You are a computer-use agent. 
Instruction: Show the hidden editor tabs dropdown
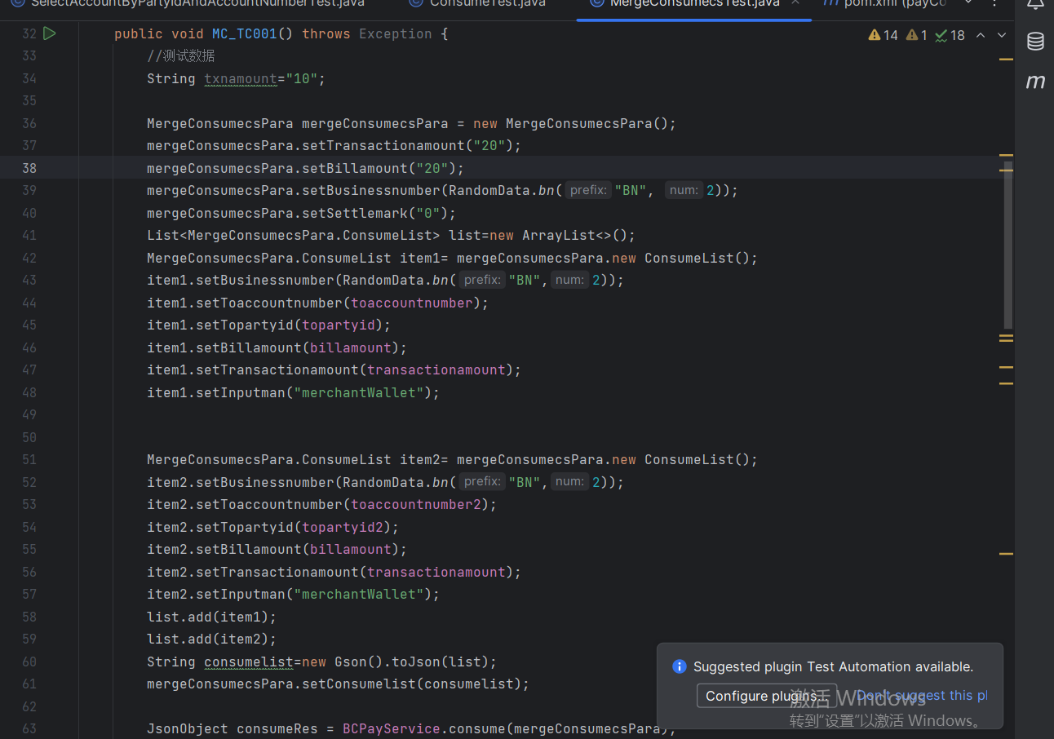point(968,3)
